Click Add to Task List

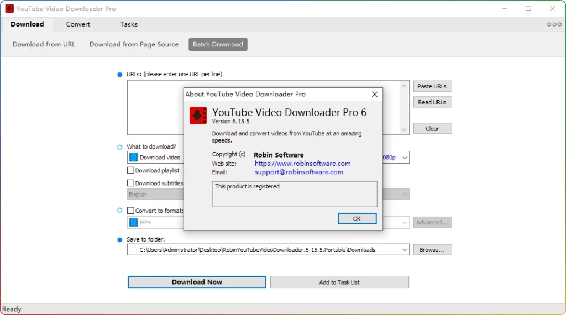tap(339, 282)
